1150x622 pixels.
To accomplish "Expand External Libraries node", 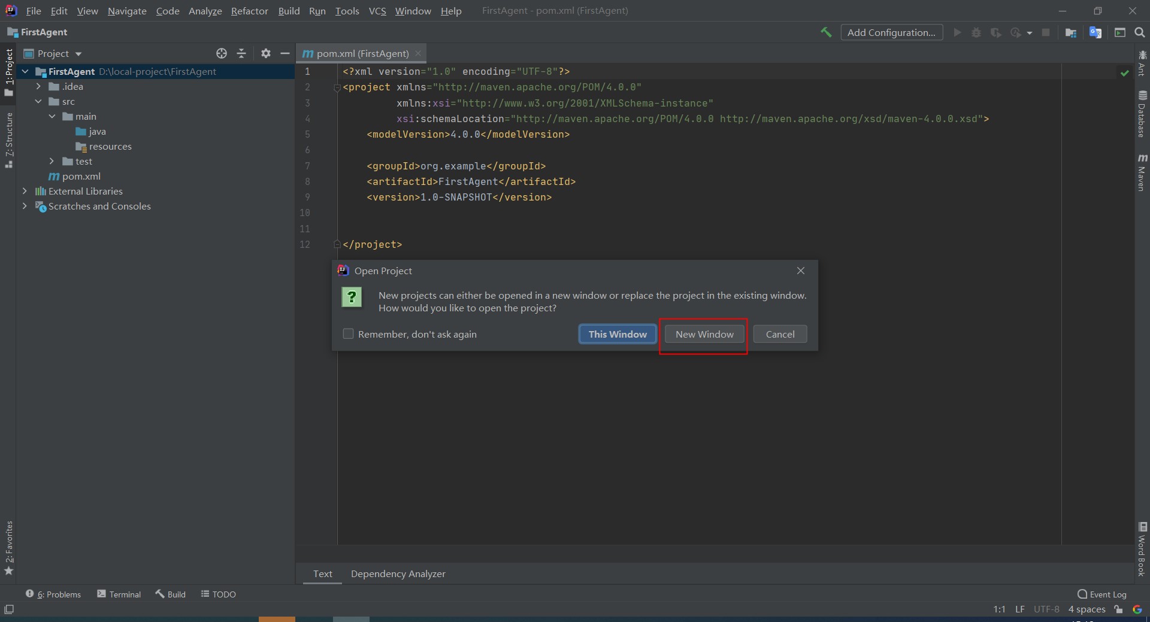I will (x=25, y=191).
